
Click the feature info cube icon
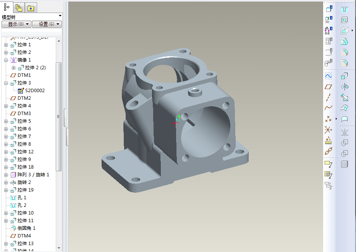coord(329,9)
